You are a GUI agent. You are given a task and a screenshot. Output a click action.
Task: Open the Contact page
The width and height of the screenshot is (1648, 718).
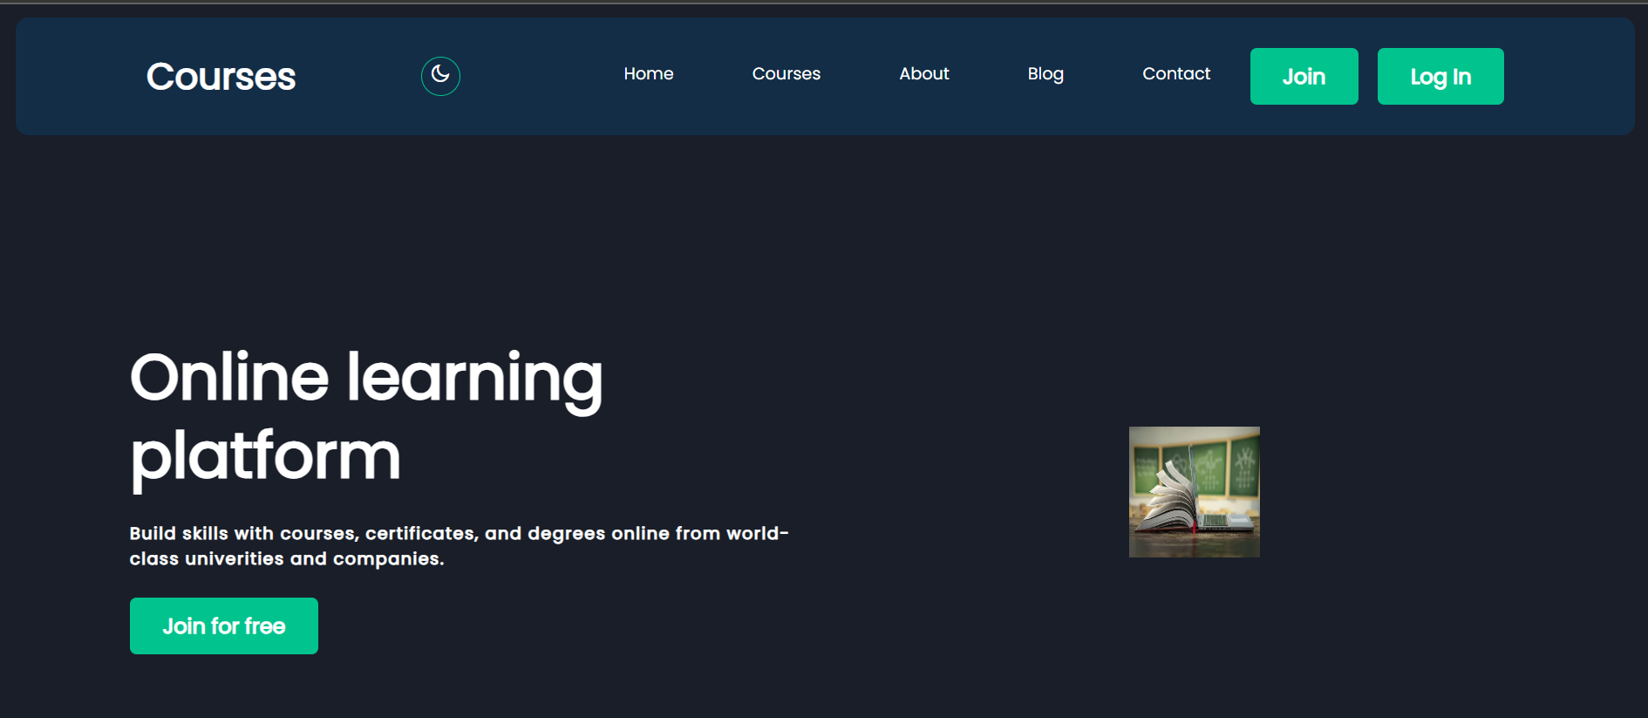click(x=1175, y=74)
